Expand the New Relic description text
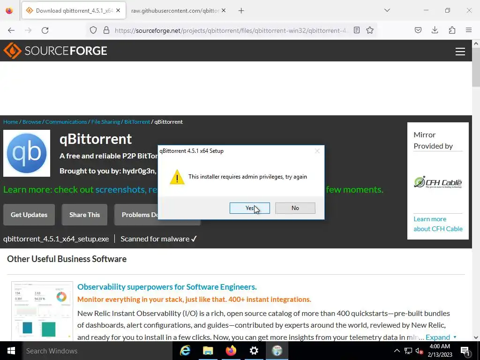 (440, 337)
